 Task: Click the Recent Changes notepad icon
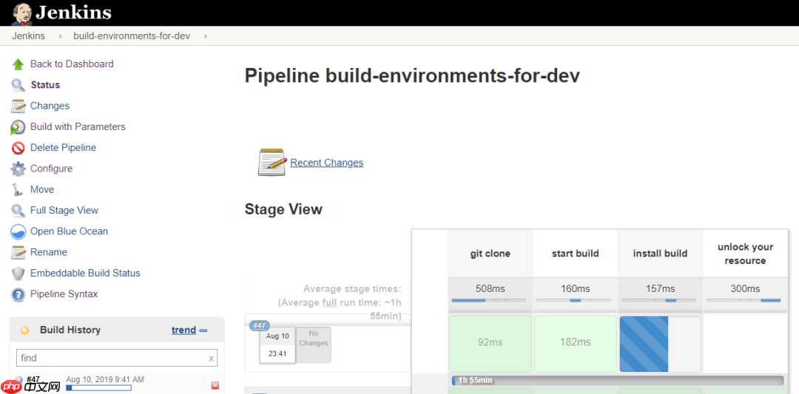pyautogui.click(x=272, y=162)
